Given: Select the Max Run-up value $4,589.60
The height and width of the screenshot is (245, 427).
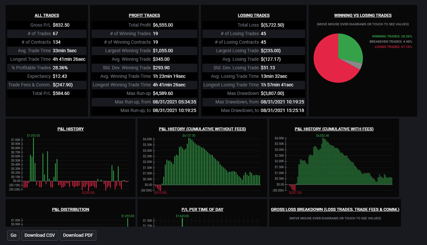Looking at the screenshot, I should 163,93.
